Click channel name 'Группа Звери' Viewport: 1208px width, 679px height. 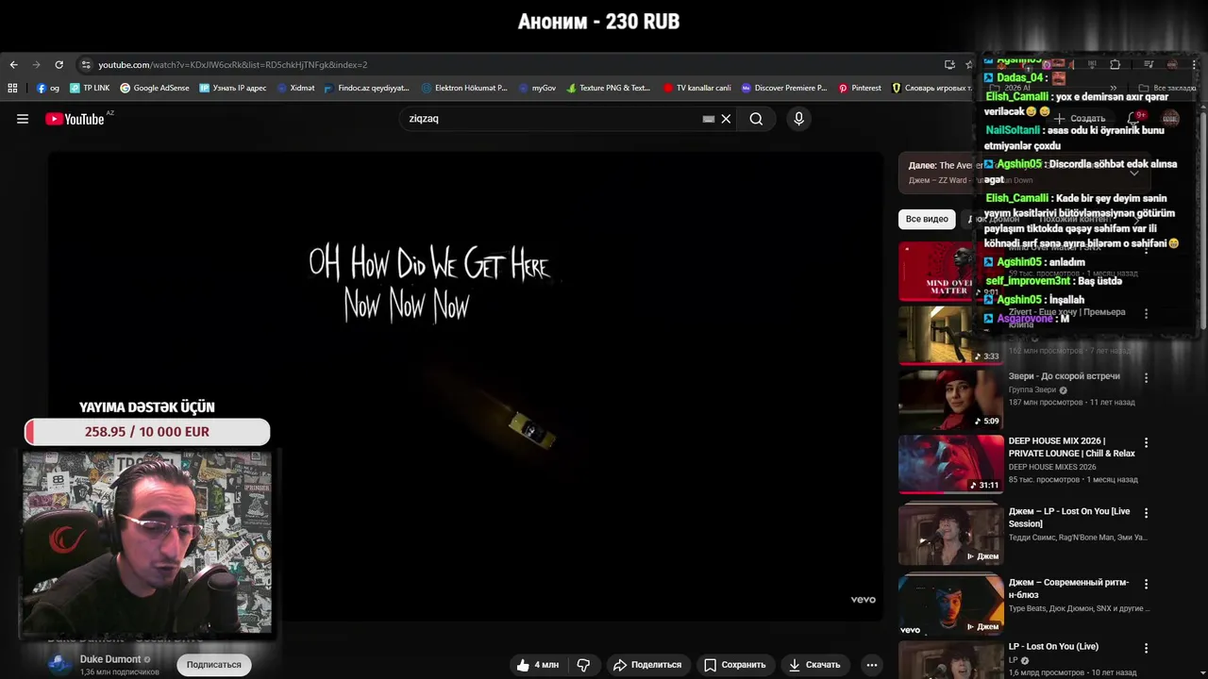point(1032,390)
